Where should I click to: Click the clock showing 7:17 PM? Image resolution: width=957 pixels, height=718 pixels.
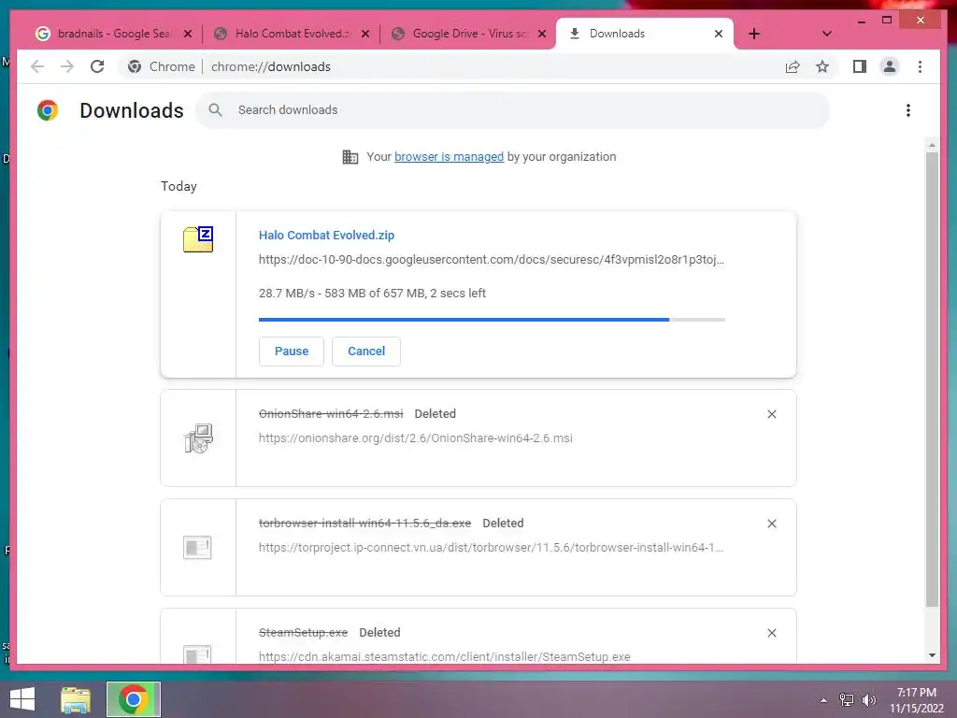(916, 693)
